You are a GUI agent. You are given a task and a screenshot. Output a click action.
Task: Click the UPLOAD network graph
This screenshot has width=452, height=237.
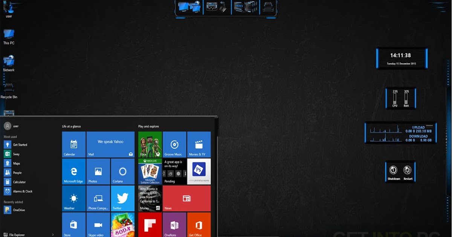(386, 129)
